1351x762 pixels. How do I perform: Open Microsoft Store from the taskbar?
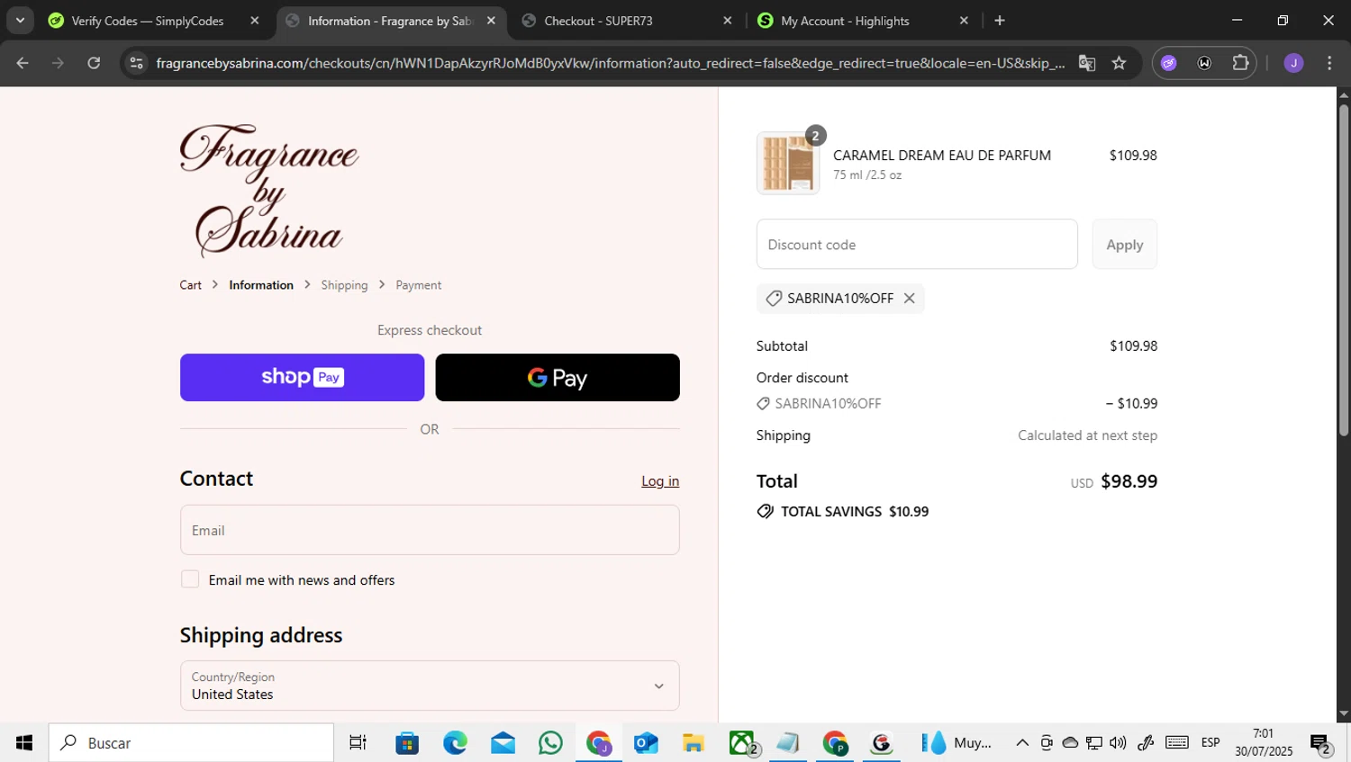[407, 742]
